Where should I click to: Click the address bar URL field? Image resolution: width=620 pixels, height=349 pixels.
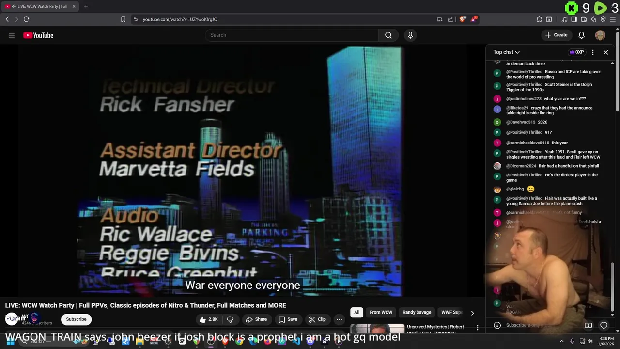tap(286, 19)
